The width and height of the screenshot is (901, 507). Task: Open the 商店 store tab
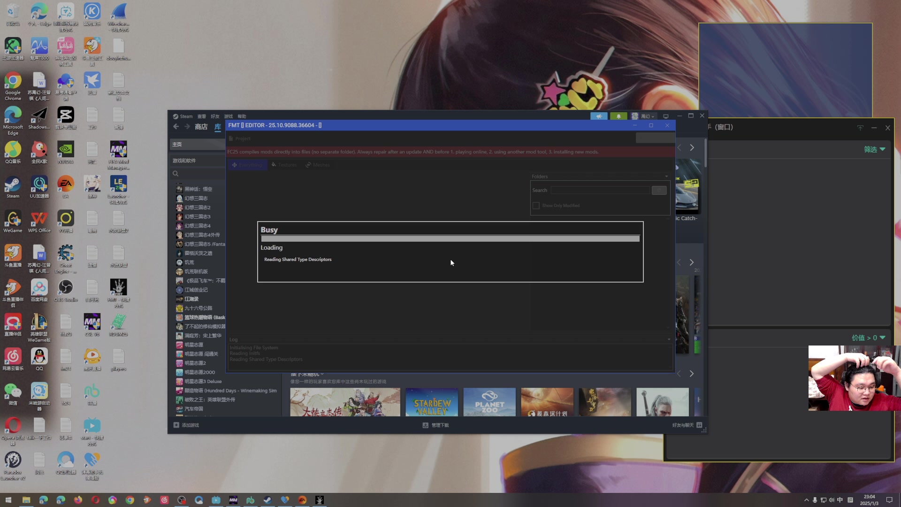point(201,127)
